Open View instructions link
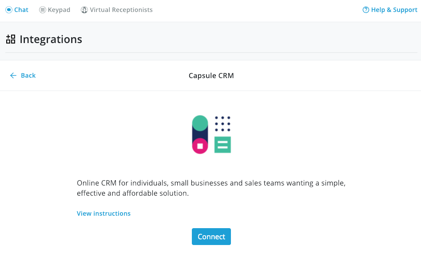The height and width of the screenshot is (257, 421). (103, 214)
